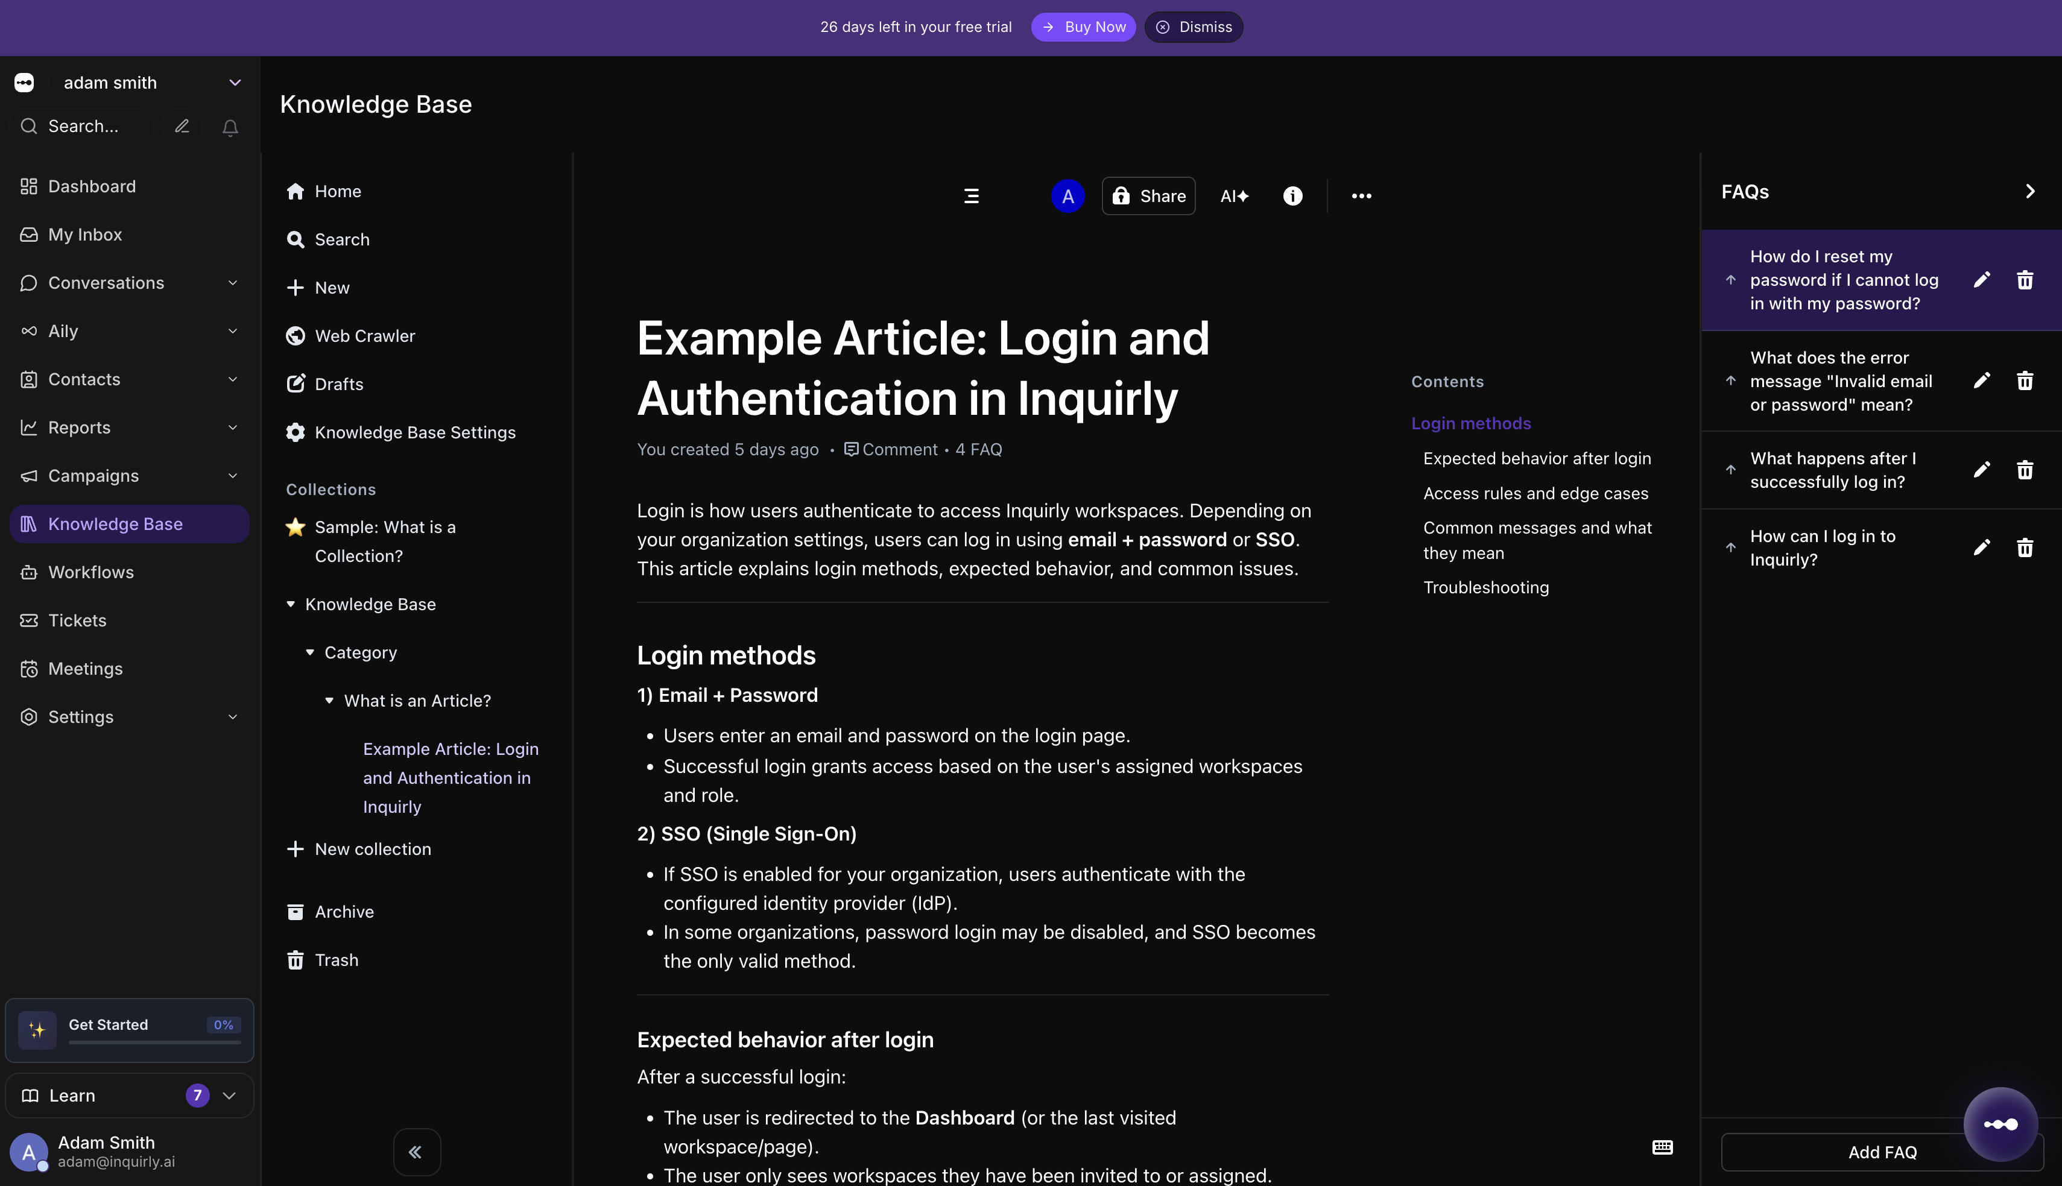
Task: Edit the 'How can I log in to Inquirly' FAQ
Action: 1981,547
